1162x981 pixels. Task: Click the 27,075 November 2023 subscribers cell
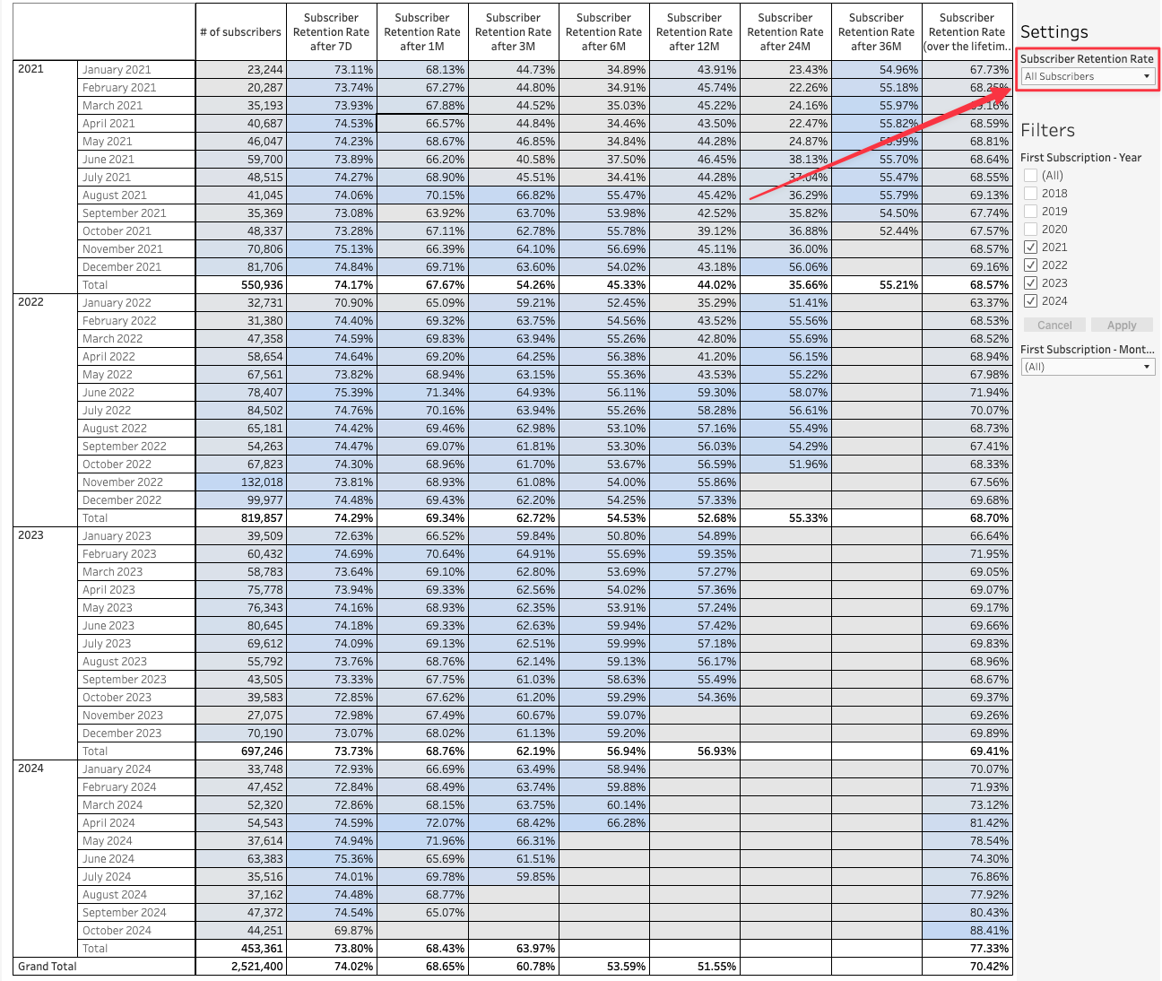[241, 716]
